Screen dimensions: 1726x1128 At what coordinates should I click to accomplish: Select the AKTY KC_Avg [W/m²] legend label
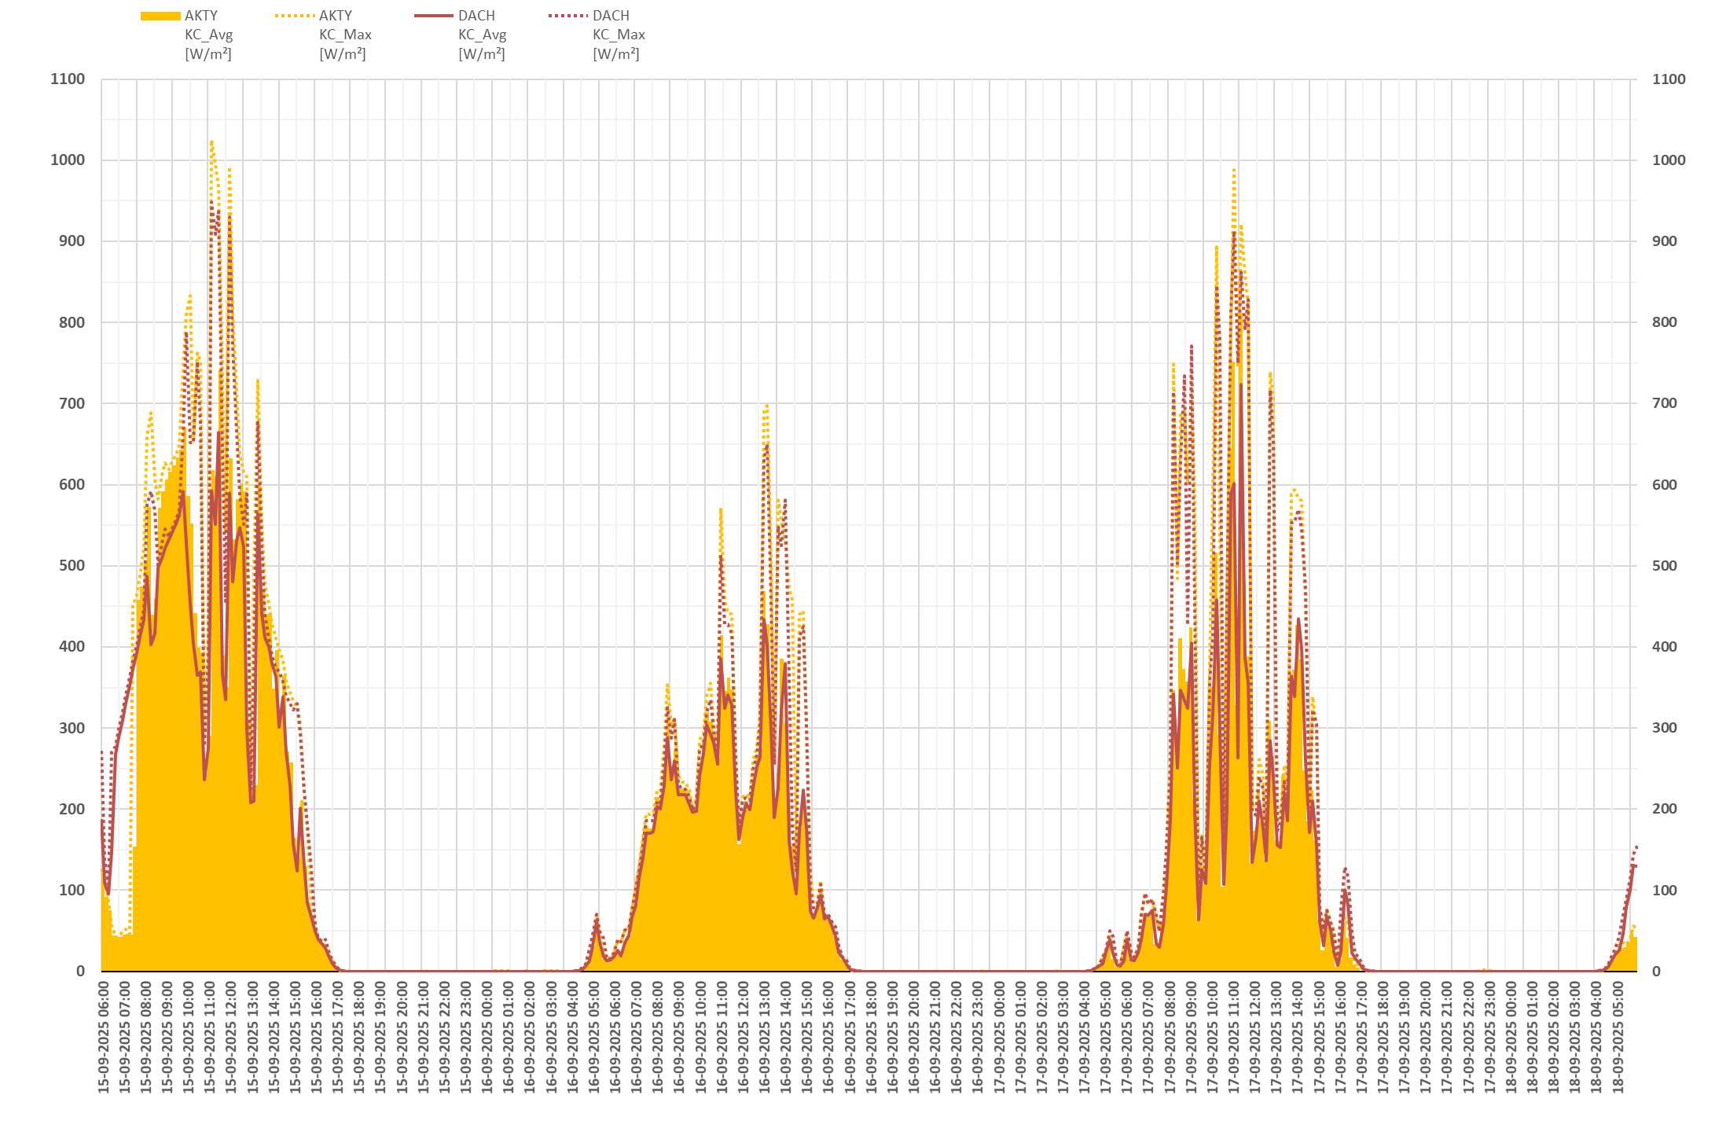[209, 35]
